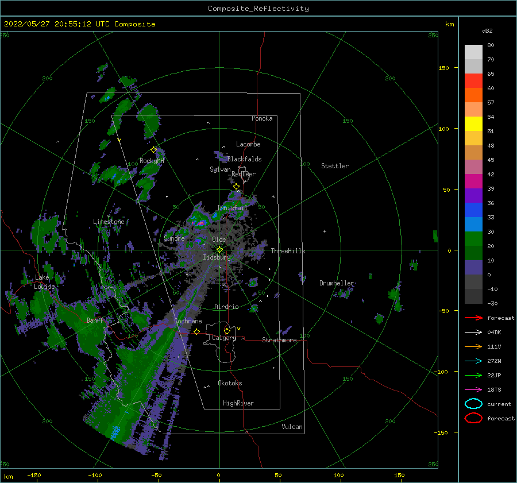Click the green 22JP arrow legend icon
Viewport: 517px width, 483px height.
473,375
